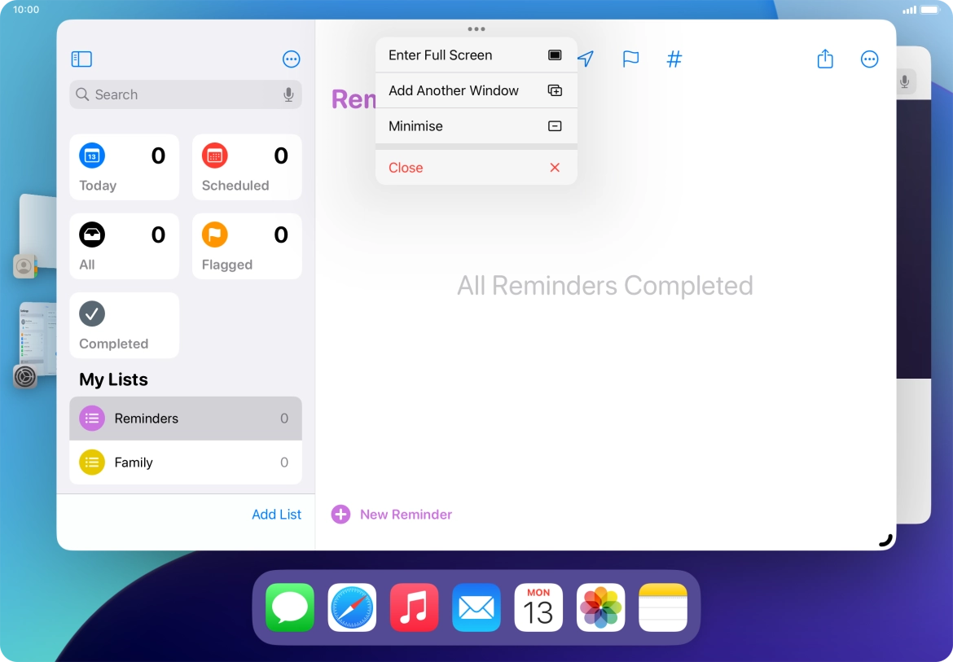Open Safari from the dock
Screen dimensions: 953x662
tap(352, 607)
